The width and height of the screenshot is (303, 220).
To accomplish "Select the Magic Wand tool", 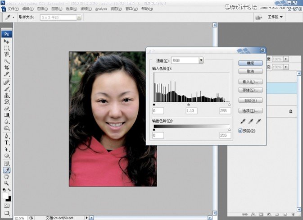I will (6, 61).
